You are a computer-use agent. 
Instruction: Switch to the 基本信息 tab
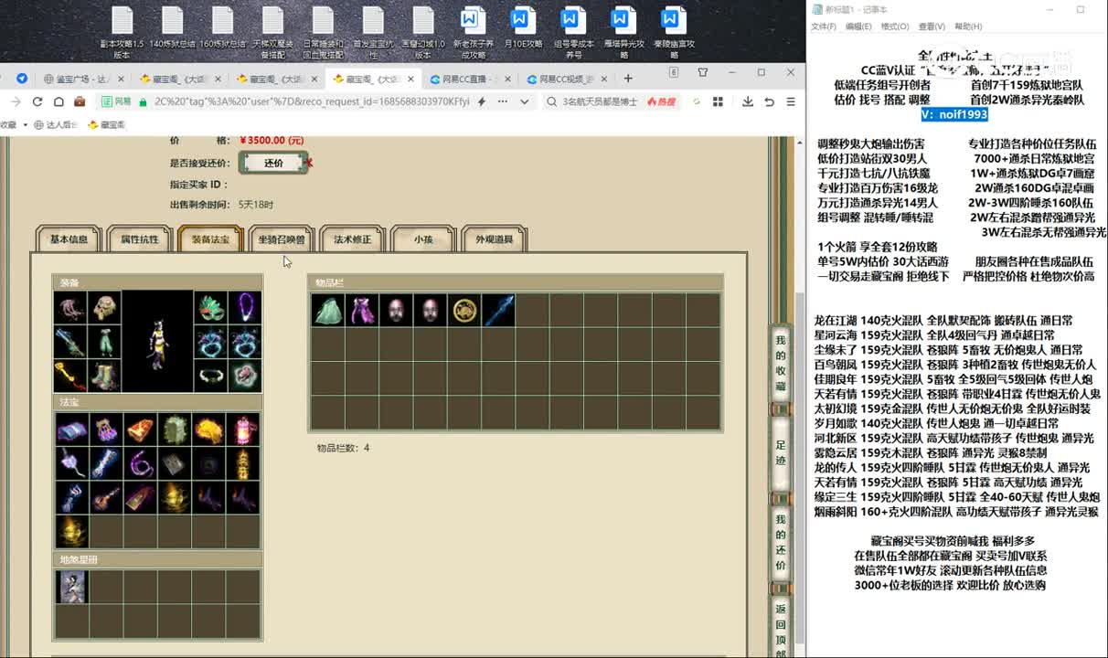[x=69, y=239]
